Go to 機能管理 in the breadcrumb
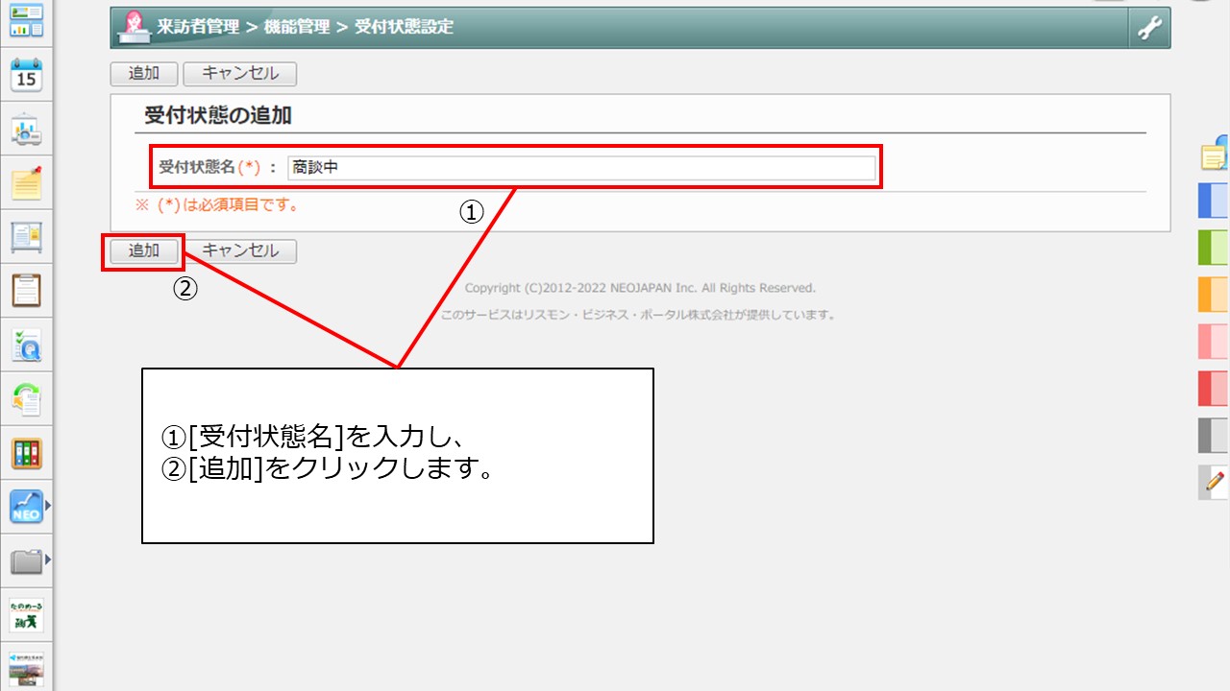Screen dimensions: 1230x691 (x=298, y=28)
